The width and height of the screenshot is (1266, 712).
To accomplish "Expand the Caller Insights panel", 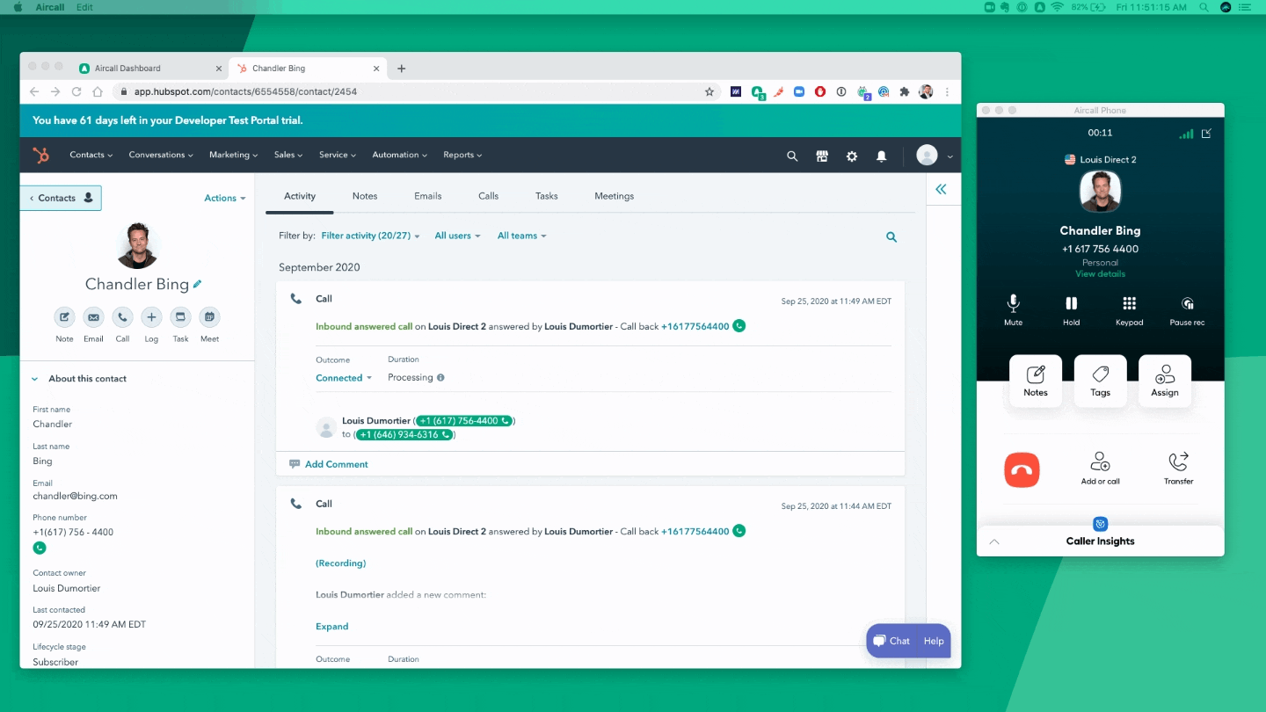I will (1100, 541).
